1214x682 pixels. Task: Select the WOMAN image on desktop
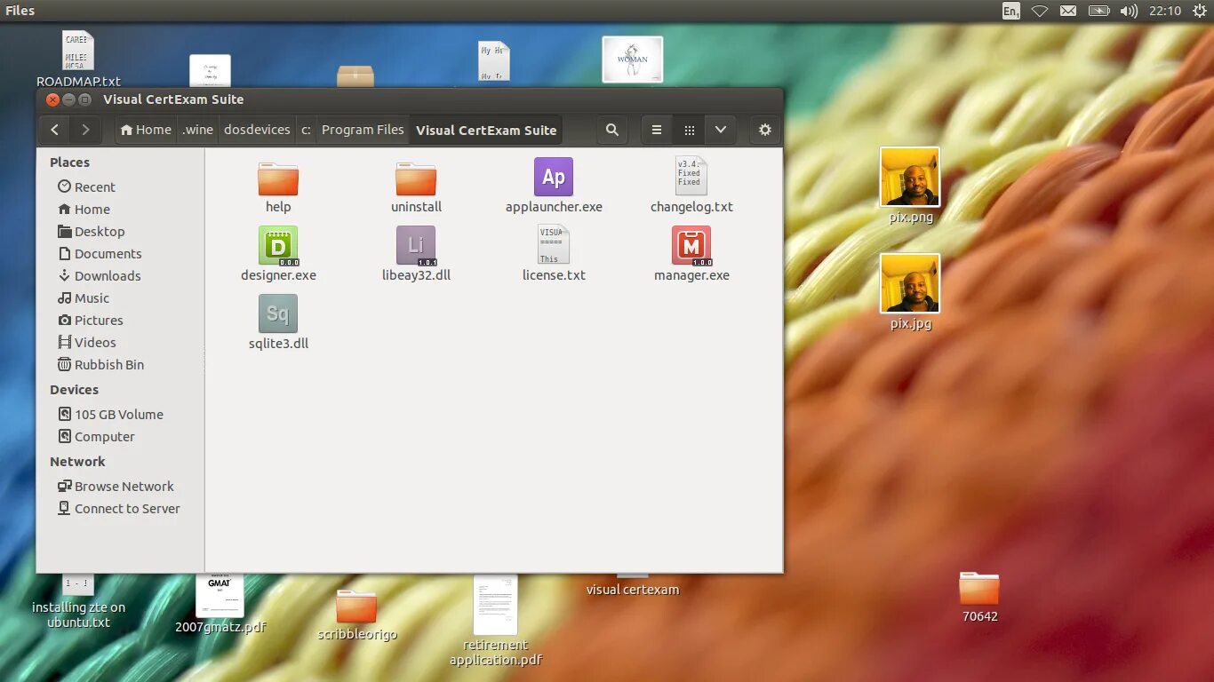[x=633, y=59]
